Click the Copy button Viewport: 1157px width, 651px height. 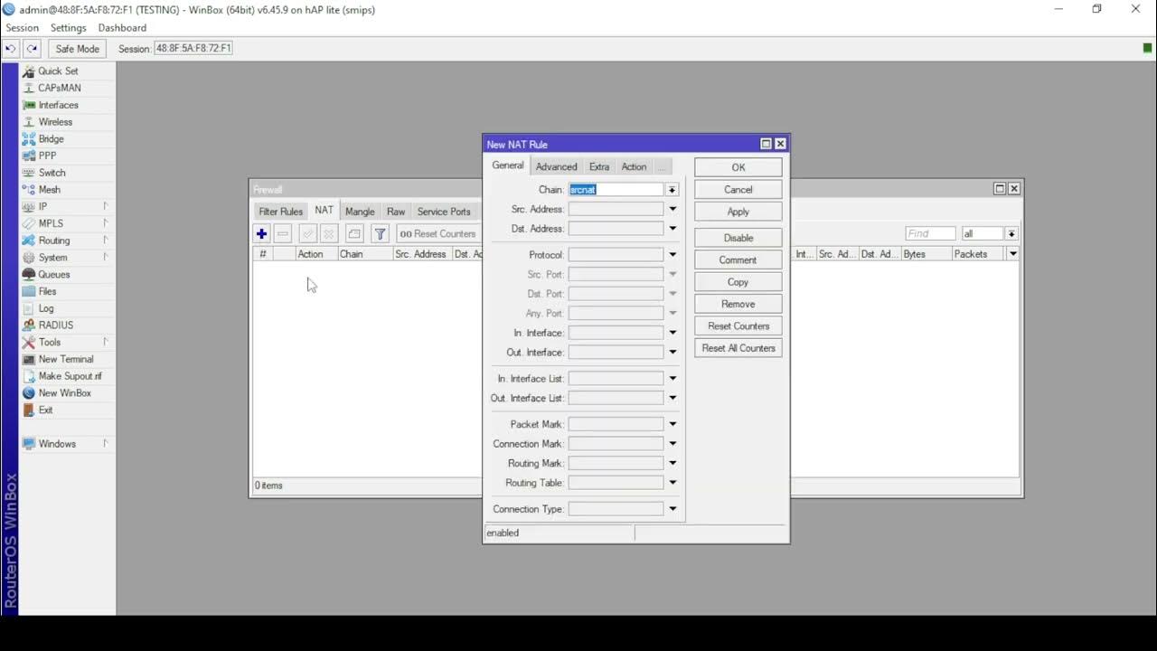click(x=738, y=282)
